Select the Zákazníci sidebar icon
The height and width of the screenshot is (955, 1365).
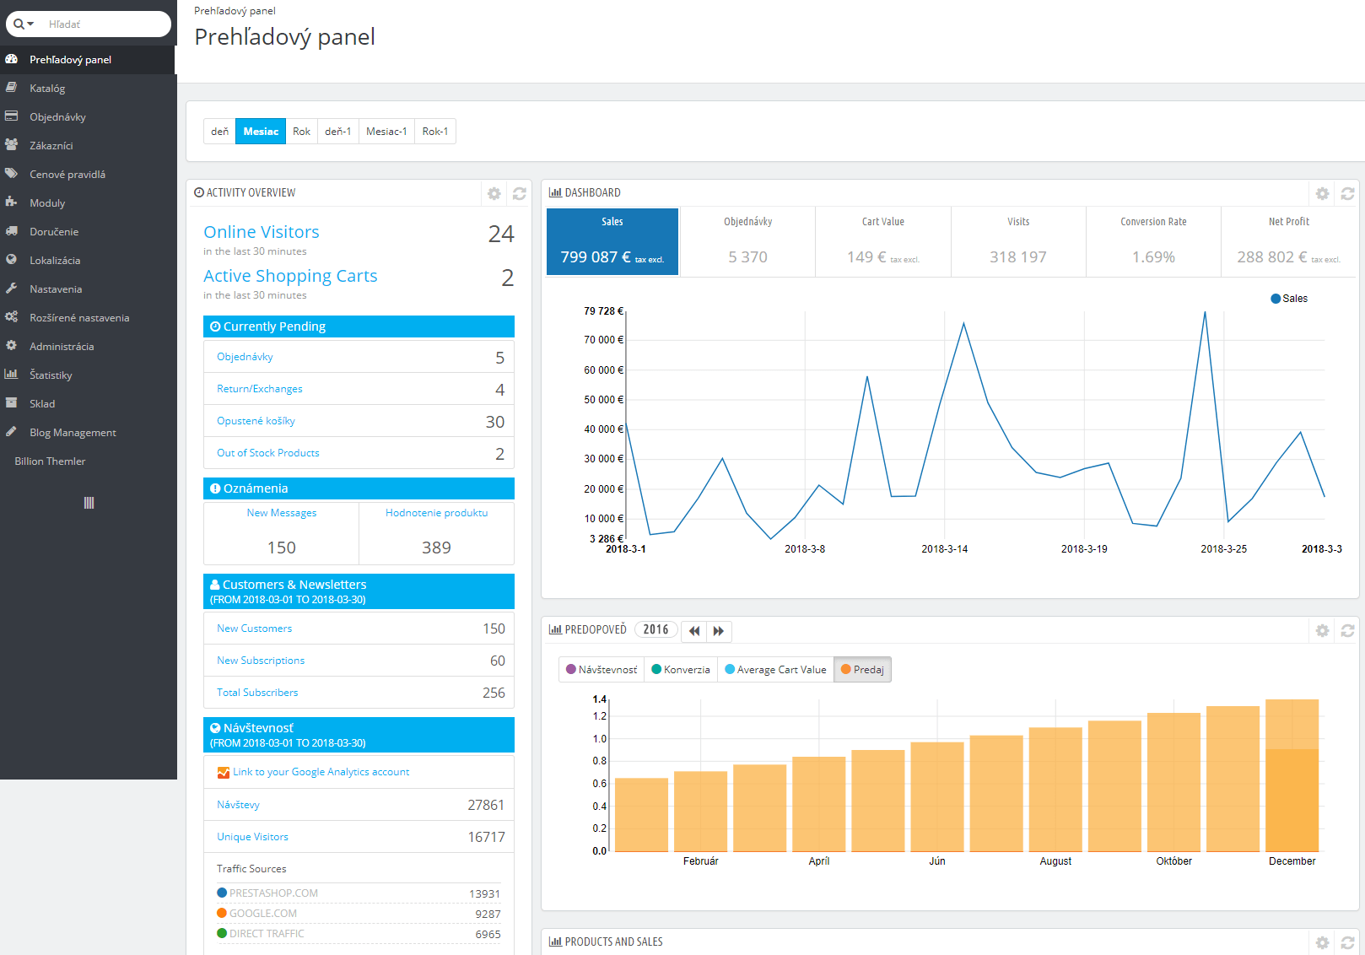pos(12,145)
